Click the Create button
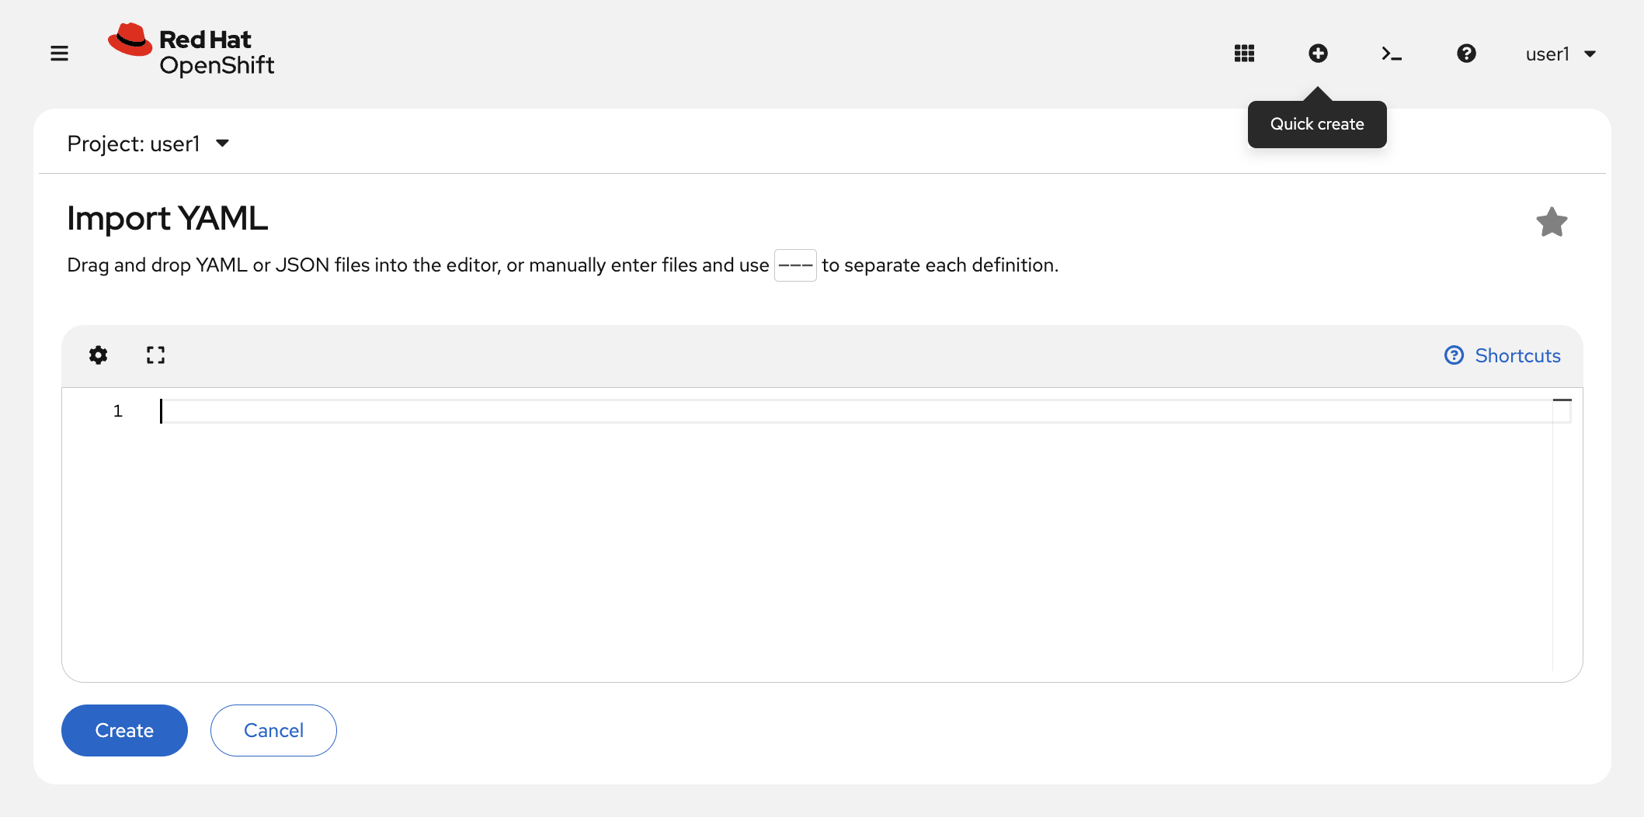1644x817 pixels. point(124,730)
